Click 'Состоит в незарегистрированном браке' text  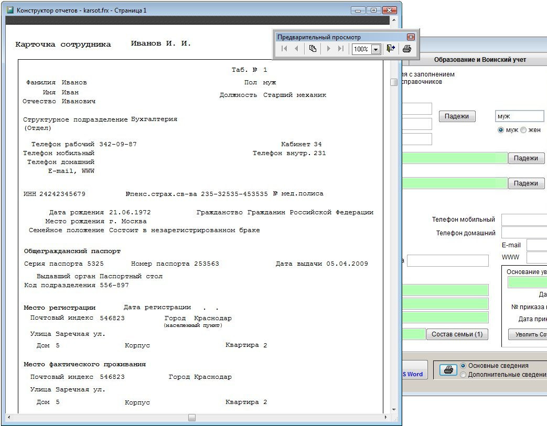[x=185, y=230]
